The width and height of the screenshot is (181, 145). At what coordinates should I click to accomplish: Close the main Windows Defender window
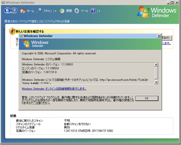point(176,3)
